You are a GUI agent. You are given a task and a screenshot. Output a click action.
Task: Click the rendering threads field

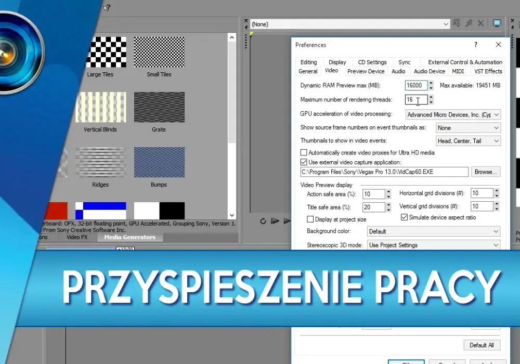click(x=416, y=99)
